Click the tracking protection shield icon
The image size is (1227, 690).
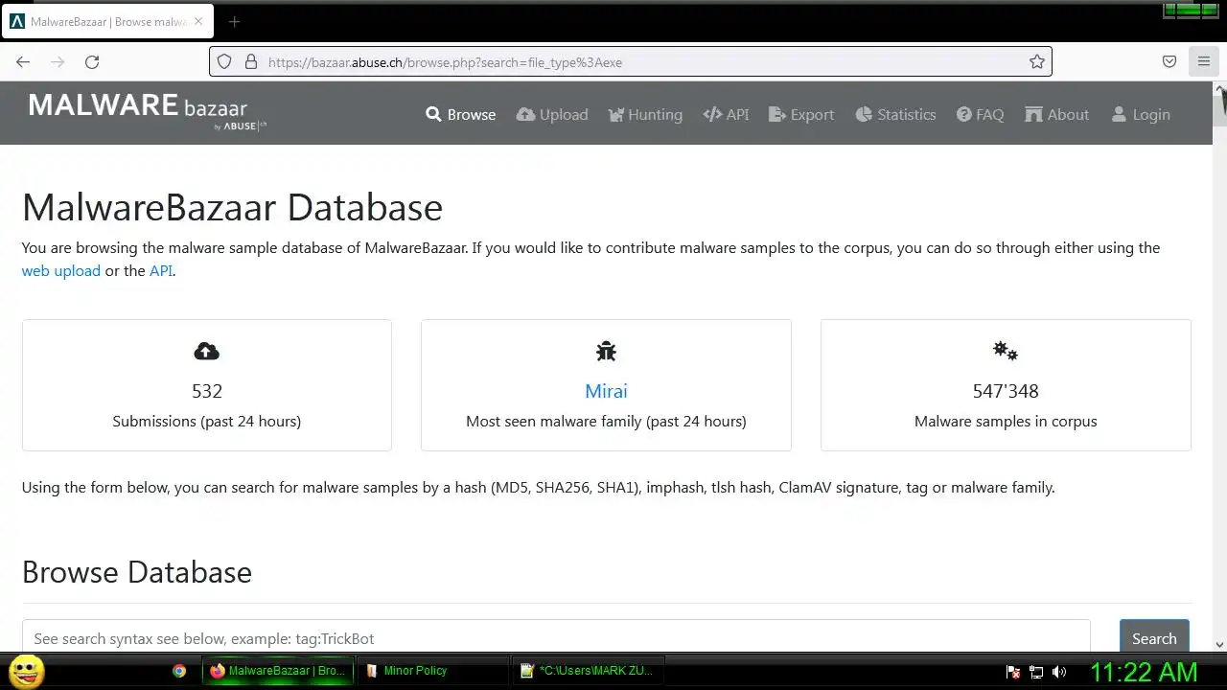224,61
